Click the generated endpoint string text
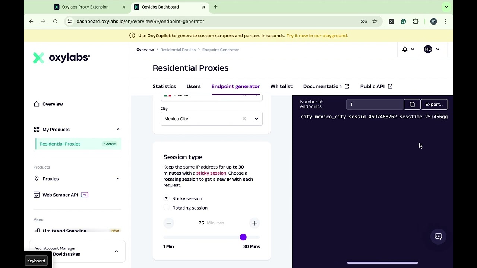 click(374, 117)
